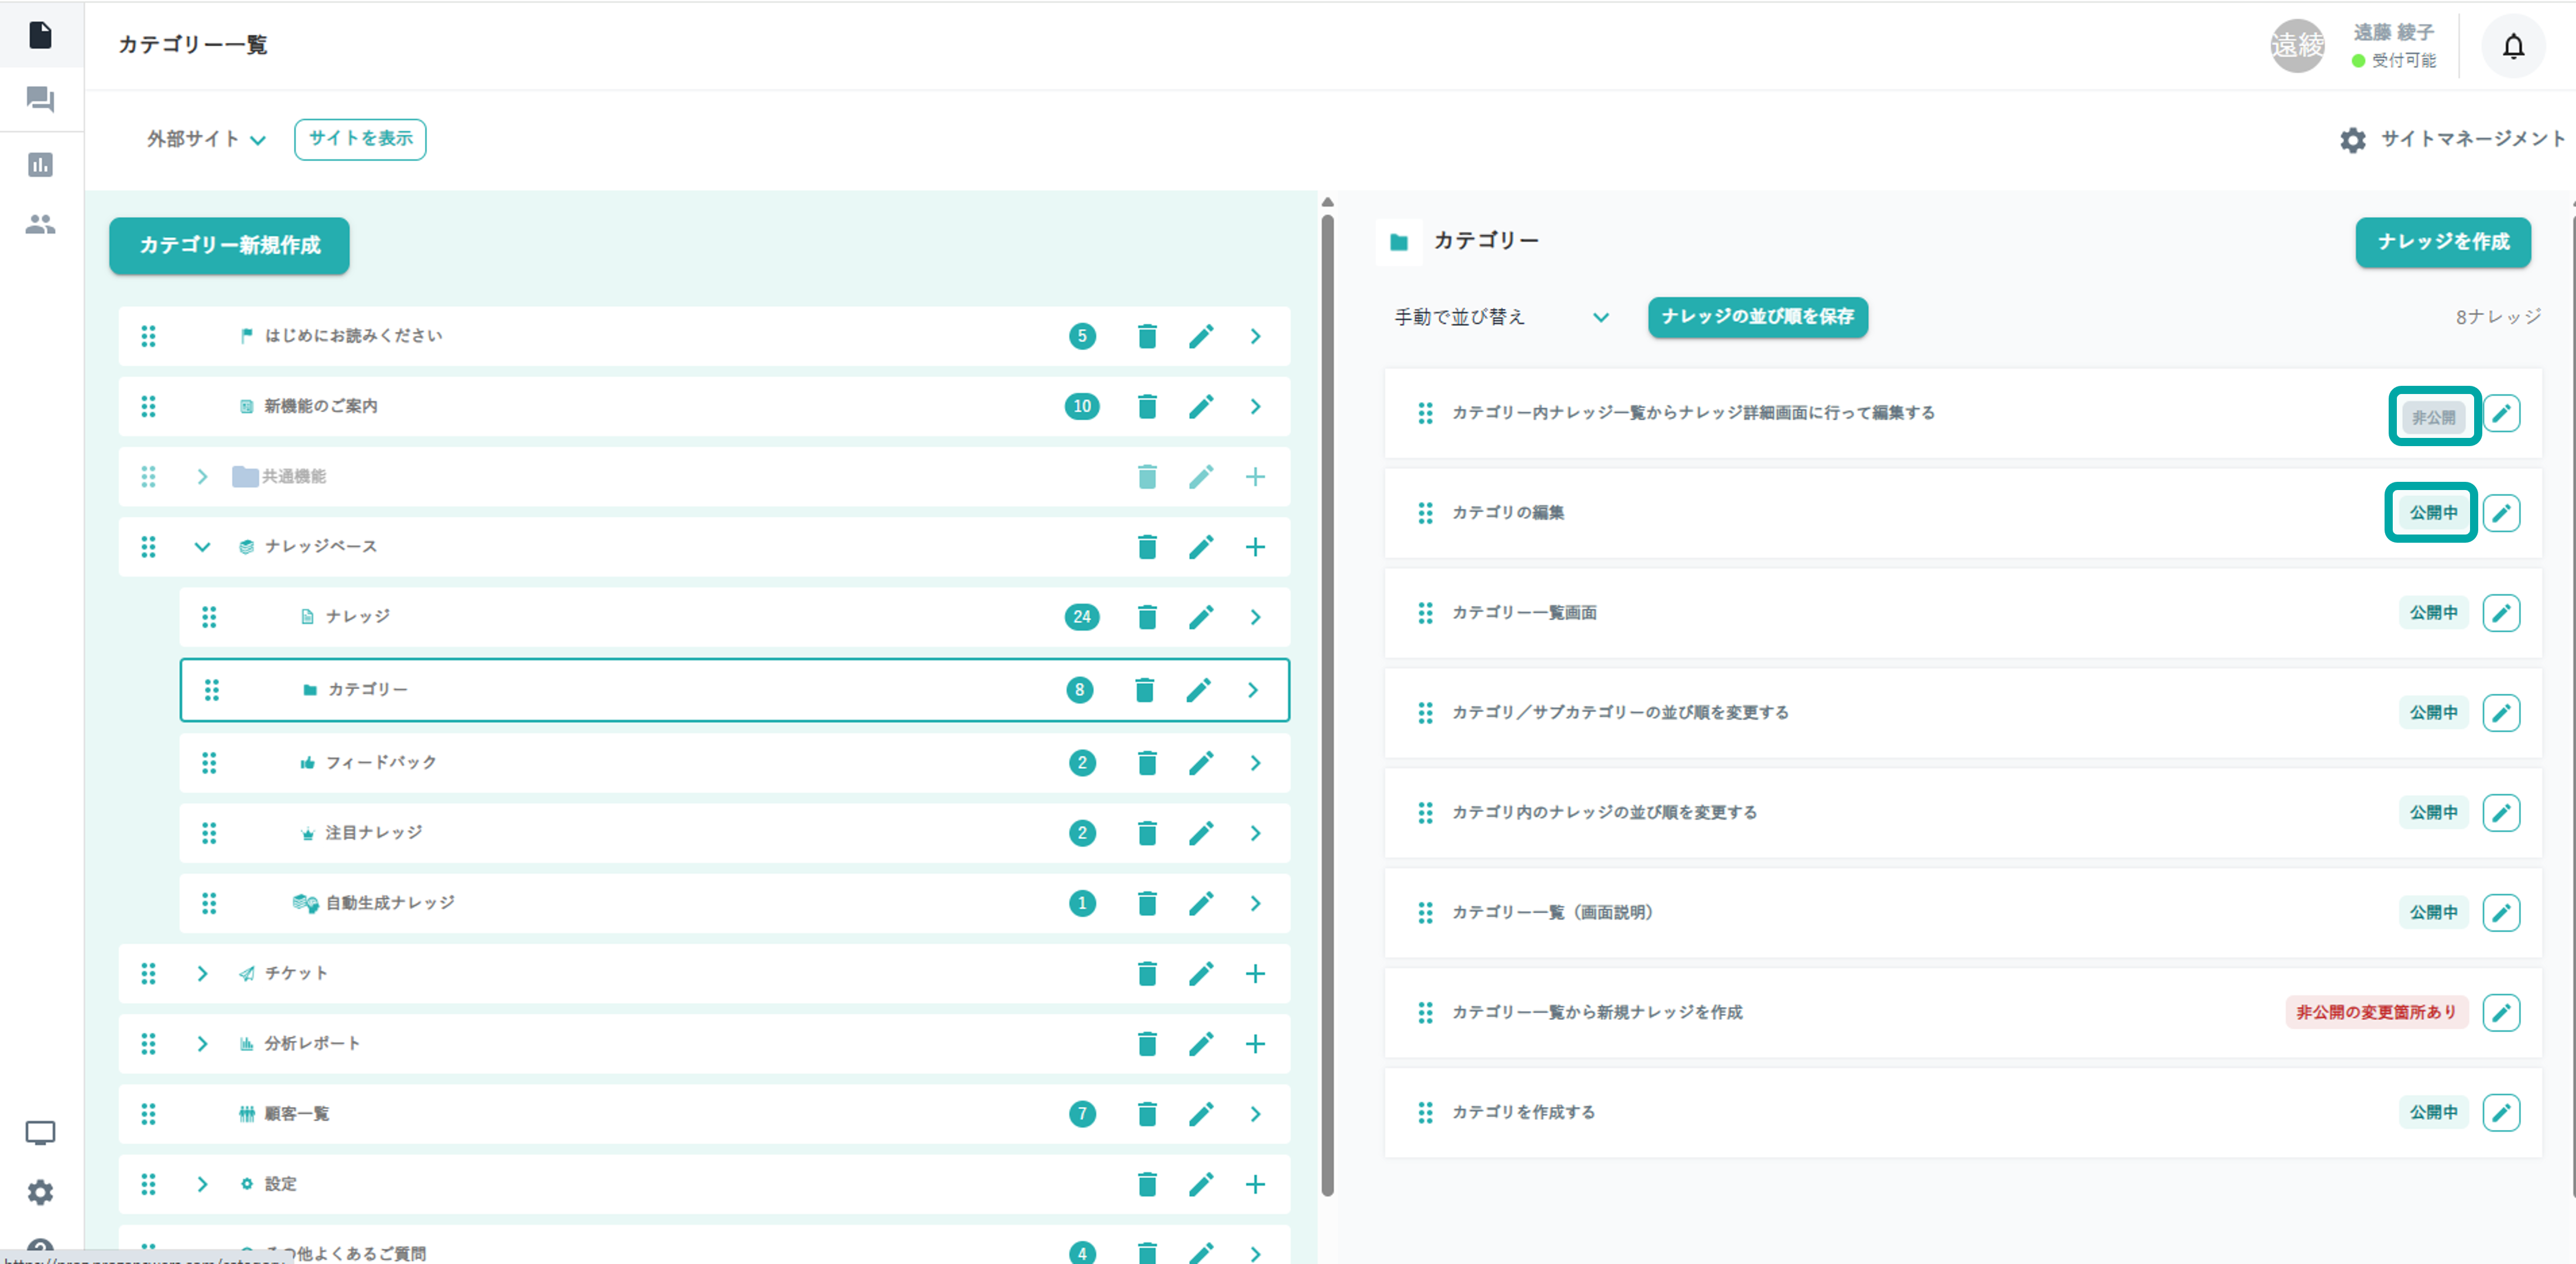Click the サイトマネージメント gear icon

(2352, 140)
